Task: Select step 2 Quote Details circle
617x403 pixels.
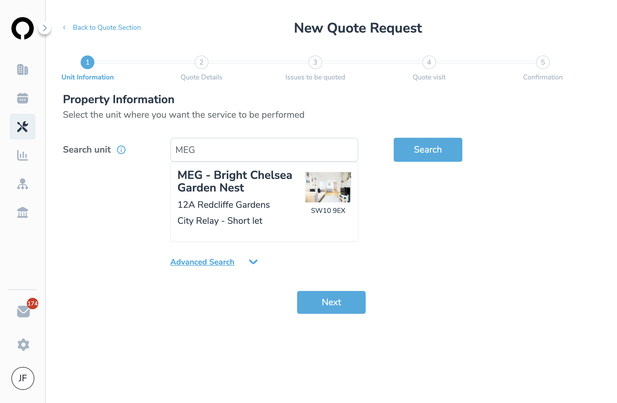Action: 202,62
